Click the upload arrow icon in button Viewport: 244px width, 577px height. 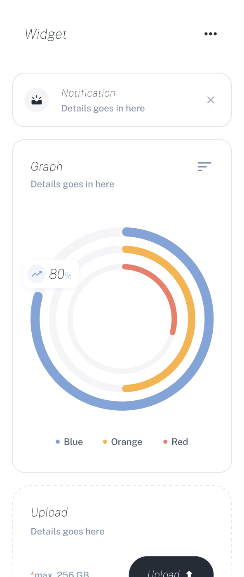[x=189, y=574]
